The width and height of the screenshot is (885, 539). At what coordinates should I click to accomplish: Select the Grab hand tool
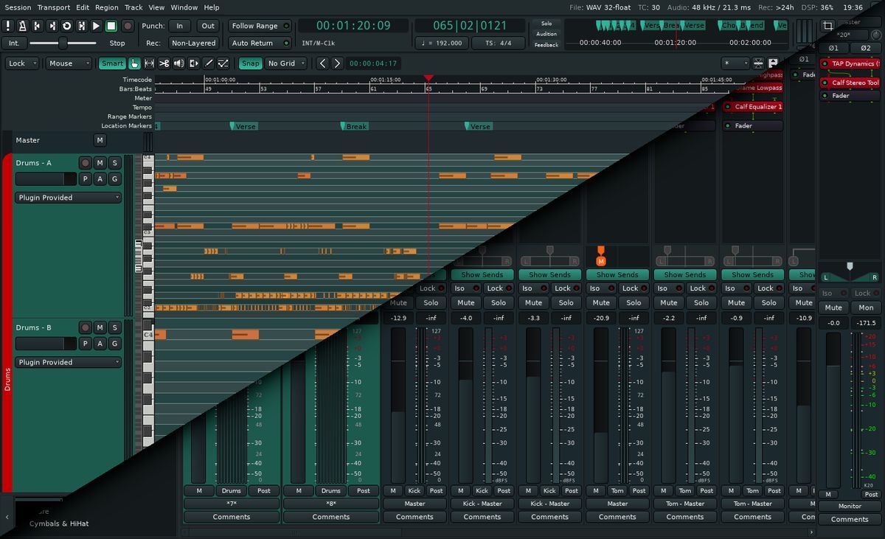click(x=134, y=63)
